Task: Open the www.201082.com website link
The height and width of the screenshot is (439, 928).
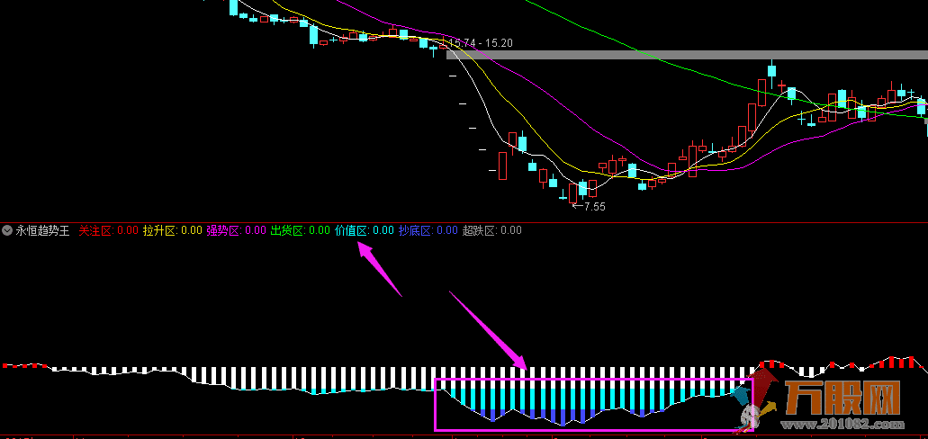Action: coord(842,424)
